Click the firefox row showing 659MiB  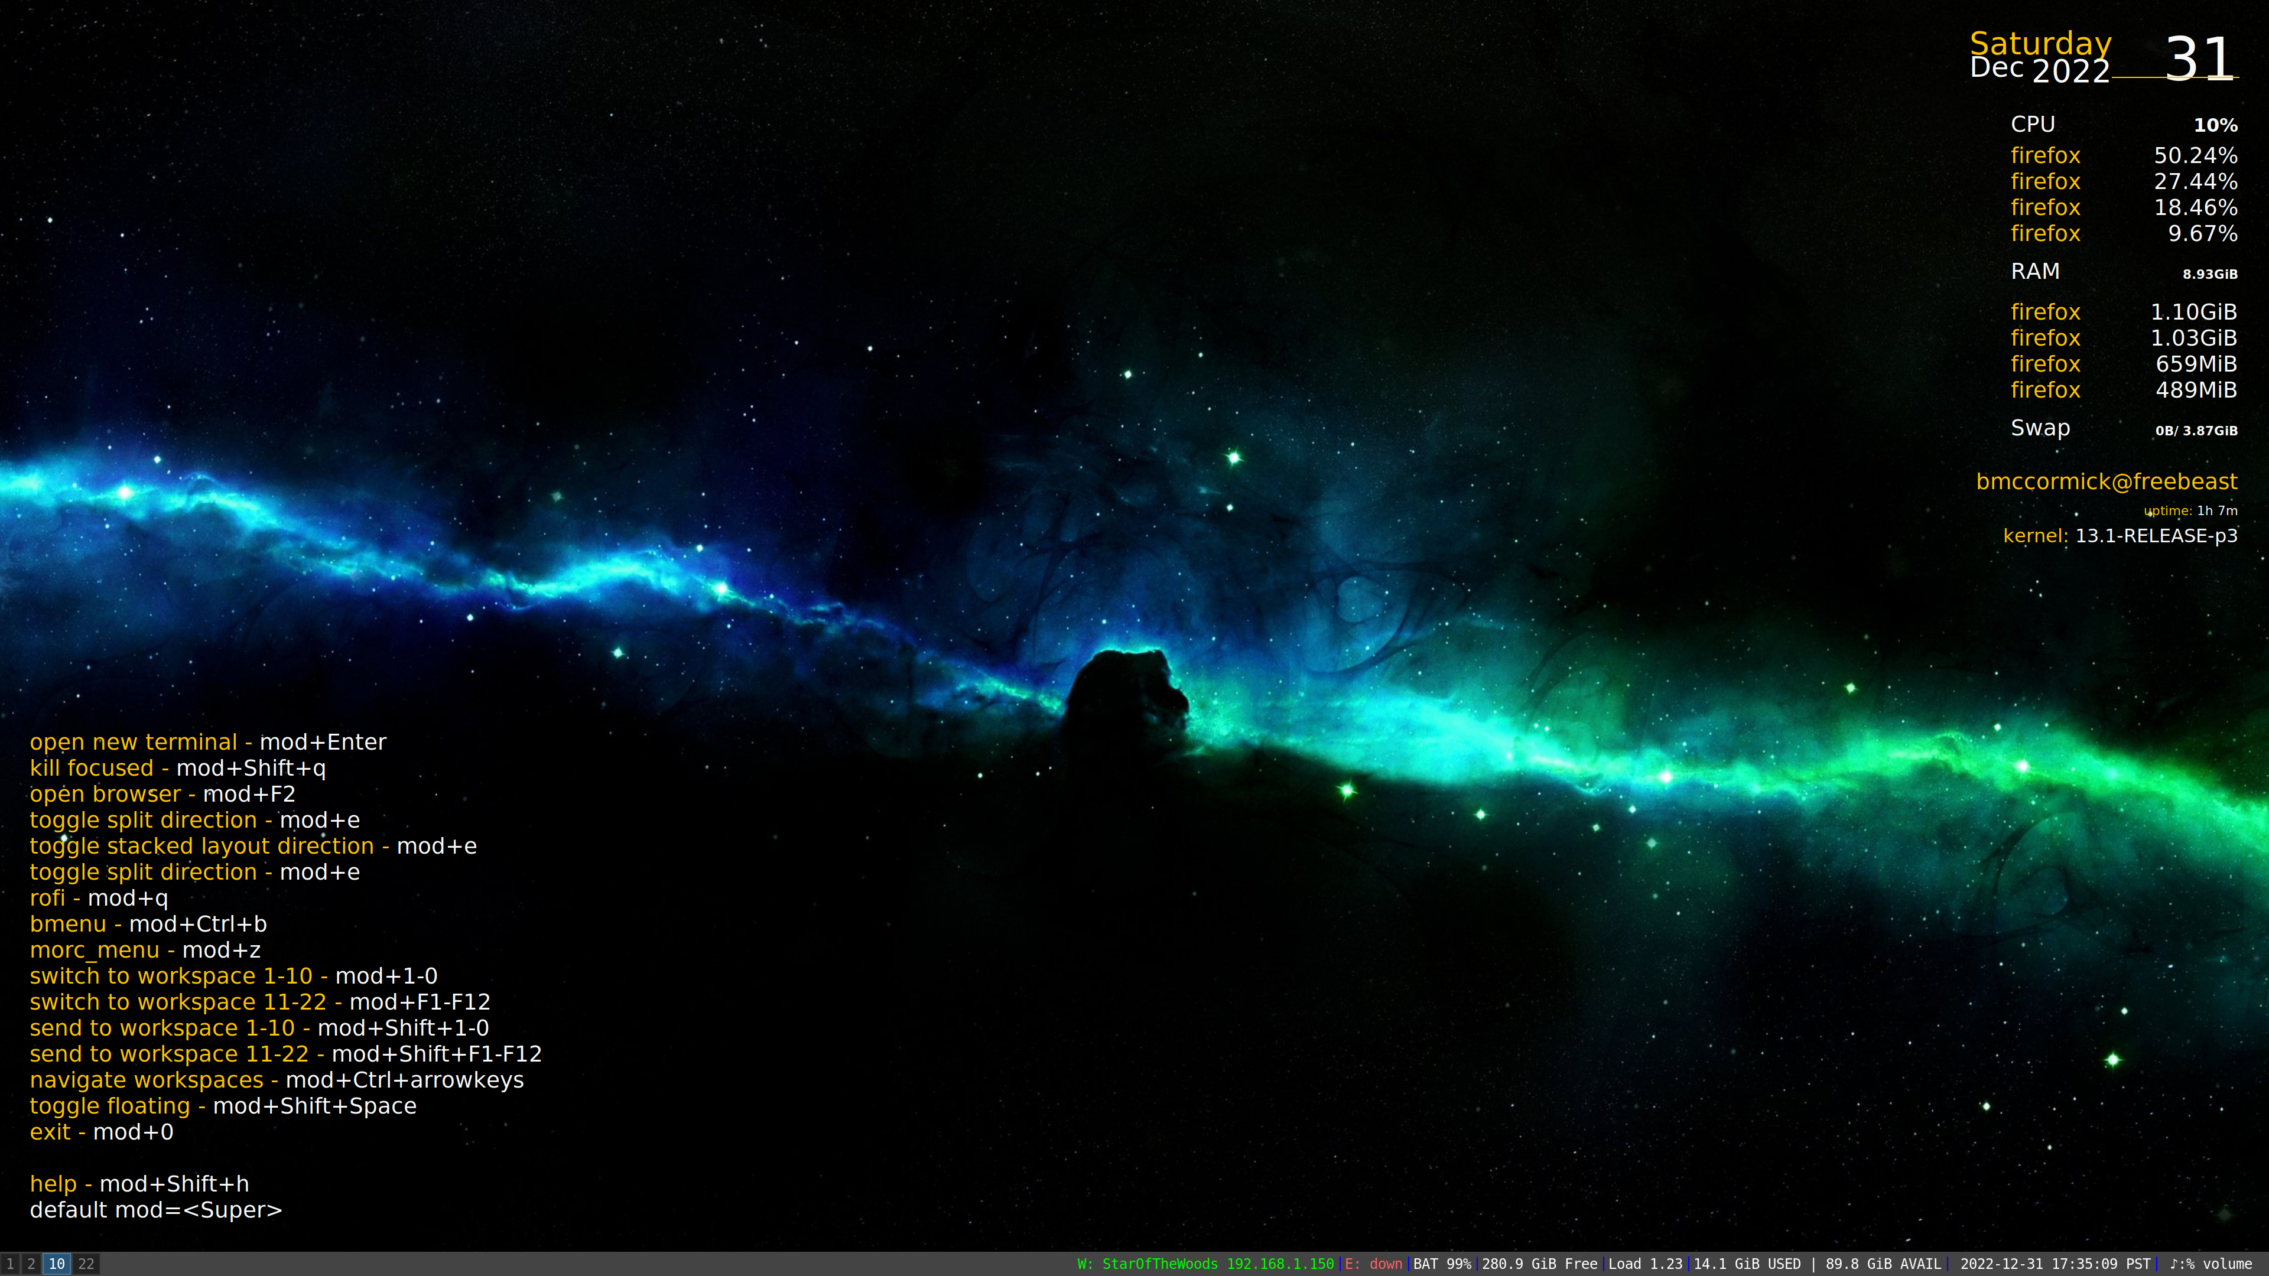[x=2124, y=364]
